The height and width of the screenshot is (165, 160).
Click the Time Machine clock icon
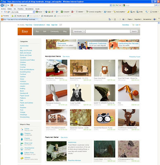(x=22, y=148)
